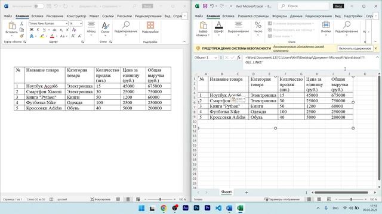Click yellow highlight color swatch in Word
The width and height of the screenshot is (382, 214).
pyautogui.click(x=42, y=36)
